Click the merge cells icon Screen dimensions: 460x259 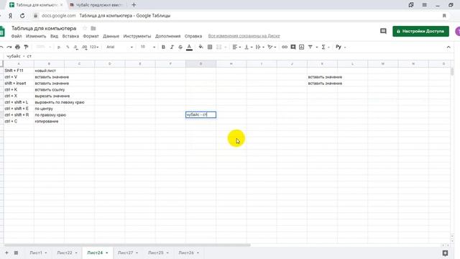point(218,47)
